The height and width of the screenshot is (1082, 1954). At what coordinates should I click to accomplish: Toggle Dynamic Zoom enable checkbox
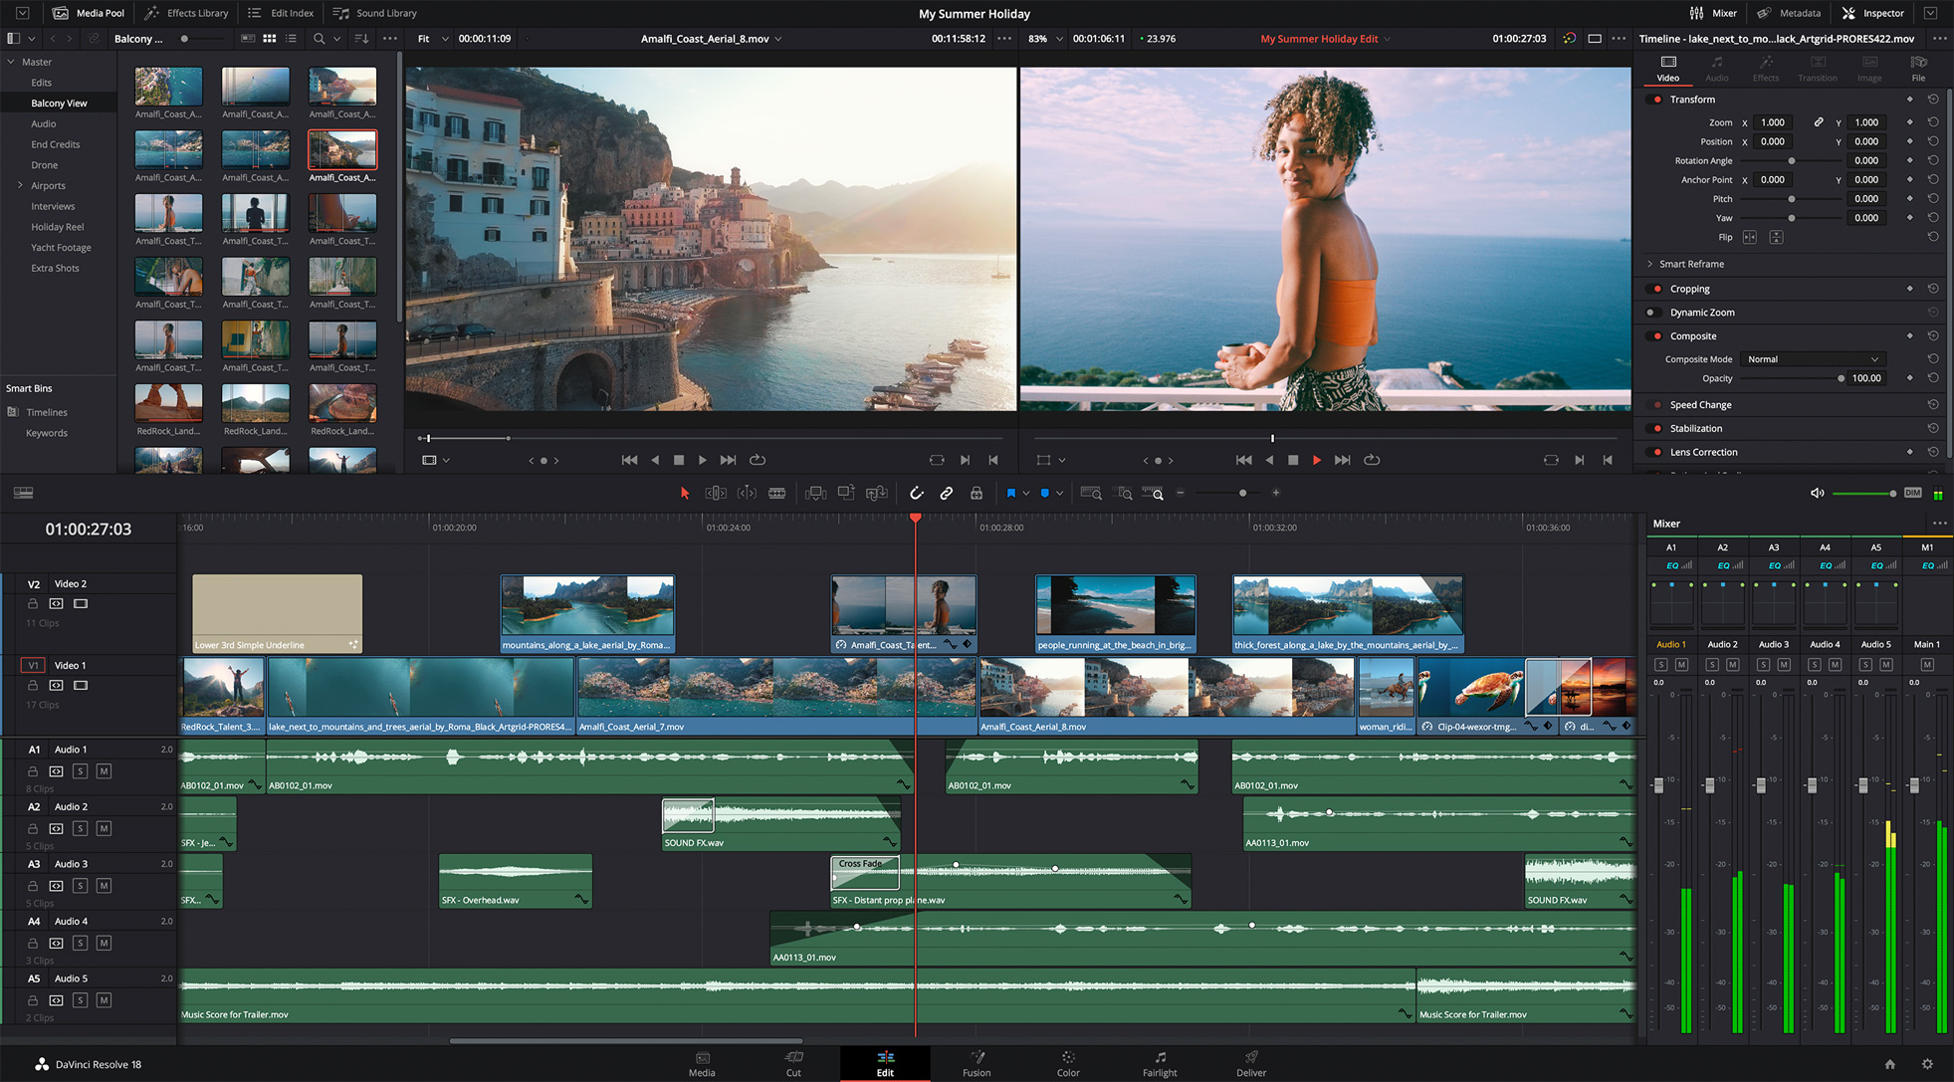click(1653, 312)
